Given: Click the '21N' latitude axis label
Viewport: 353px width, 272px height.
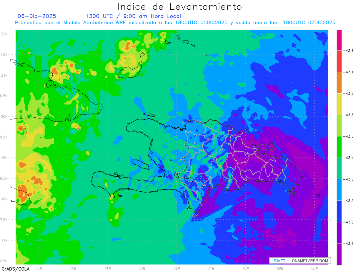Looking at the screenshot, I should coord(5,75).
